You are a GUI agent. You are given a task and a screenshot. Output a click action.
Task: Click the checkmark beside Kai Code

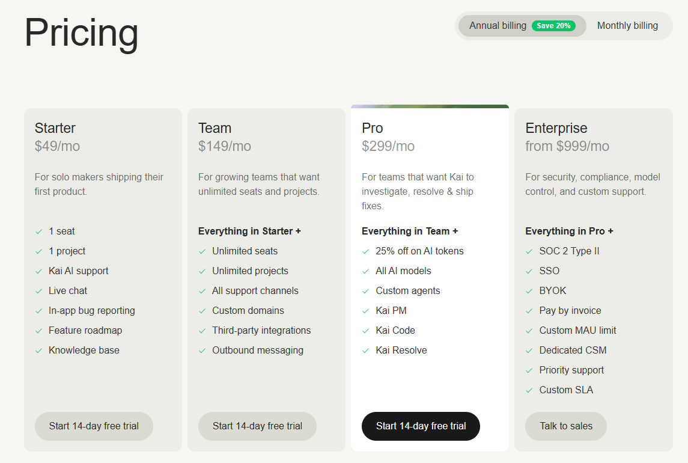pyautogui.click(x=365, y=331)
